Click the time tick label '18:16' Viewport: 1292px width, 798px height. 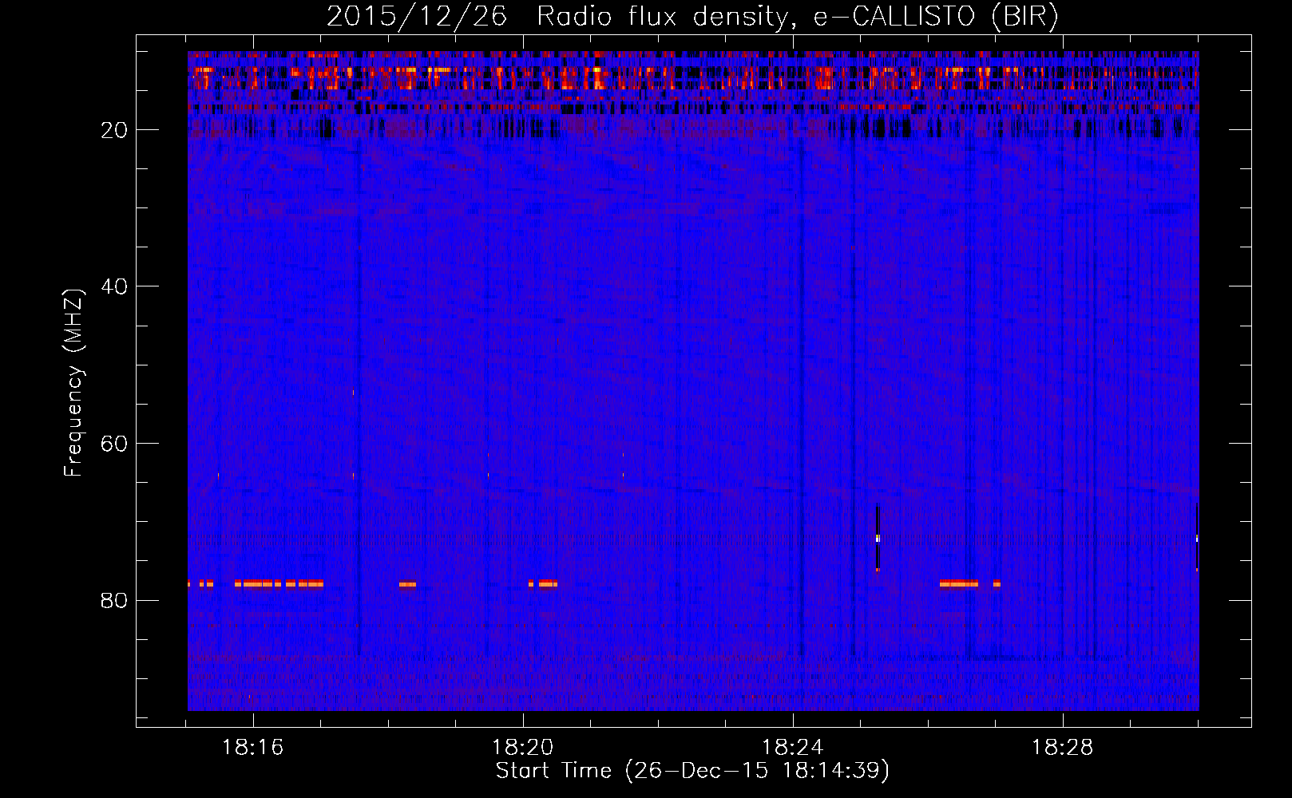[x=253, y=748]
